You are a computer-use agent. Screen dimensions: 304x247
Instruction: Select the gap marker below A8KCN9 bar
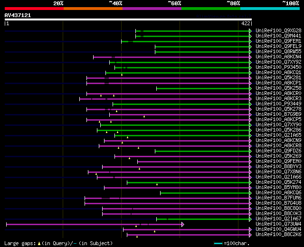[122, 142]
